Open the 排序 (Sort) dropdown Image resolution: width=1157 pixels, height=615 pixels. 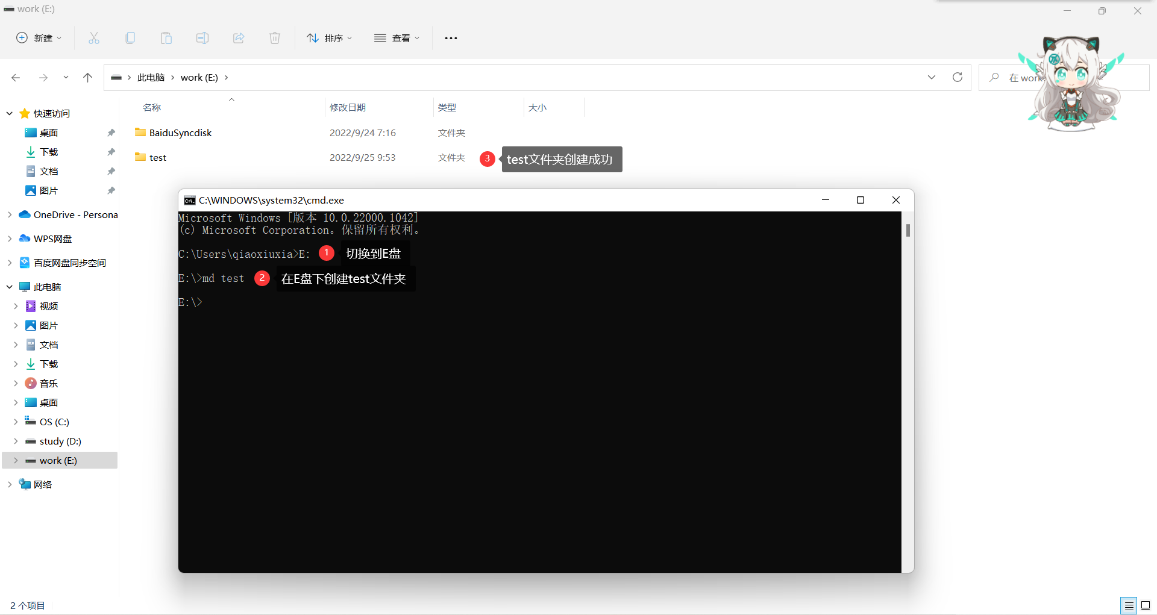pyautogui.click(x=329, y=38)
